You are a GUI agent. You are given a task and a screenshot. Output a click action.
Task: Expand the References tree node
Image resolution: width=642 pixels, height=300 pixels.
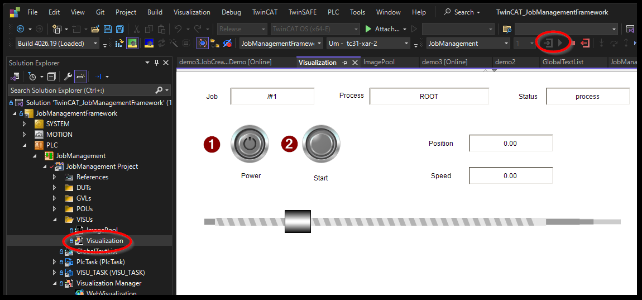pyautogui.click(x=55, y=177)
